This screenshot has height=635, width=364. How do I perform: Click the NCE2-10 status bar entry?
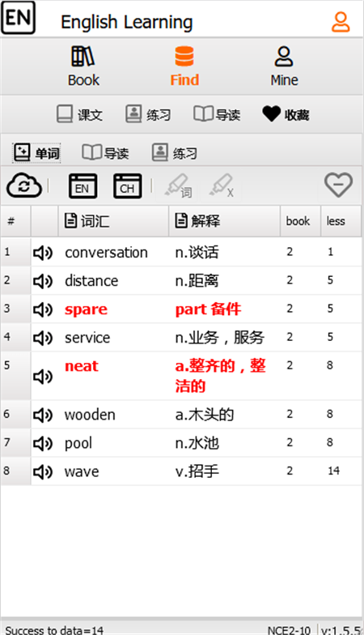tap(289, 630)
